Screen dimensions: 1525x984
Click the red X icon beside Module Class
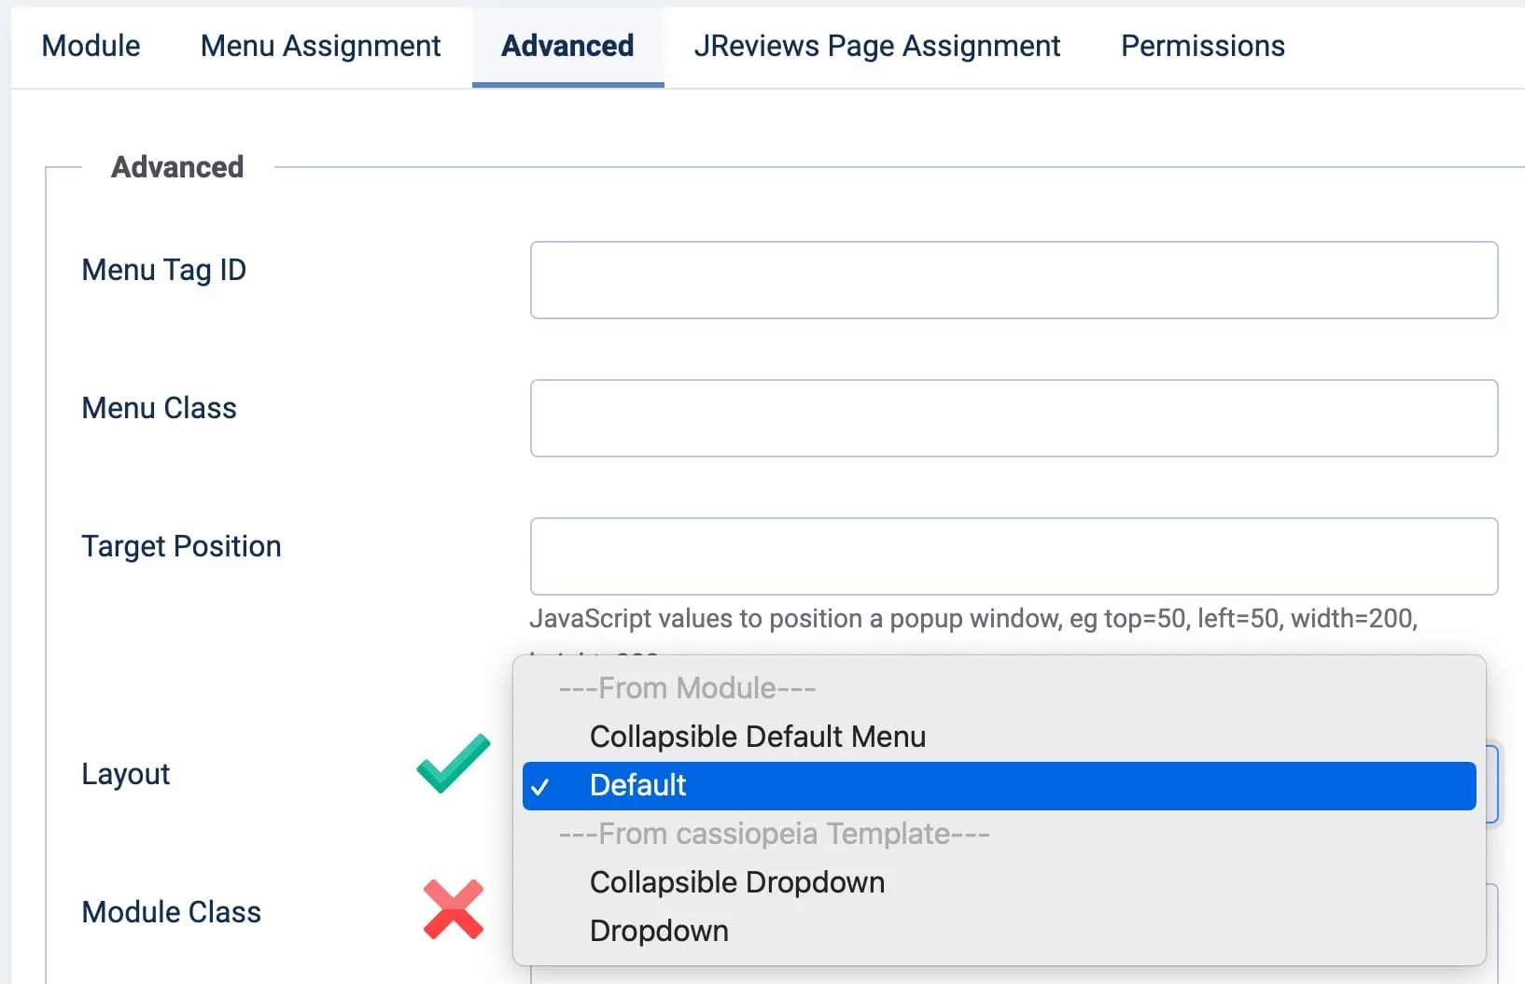click(x=454, y=909)
